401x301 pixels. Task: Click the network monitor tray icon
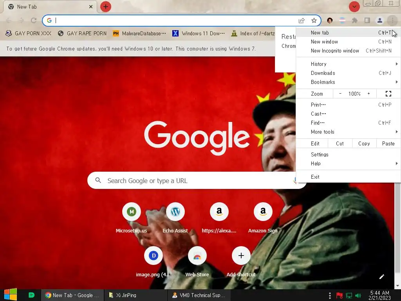349,296
